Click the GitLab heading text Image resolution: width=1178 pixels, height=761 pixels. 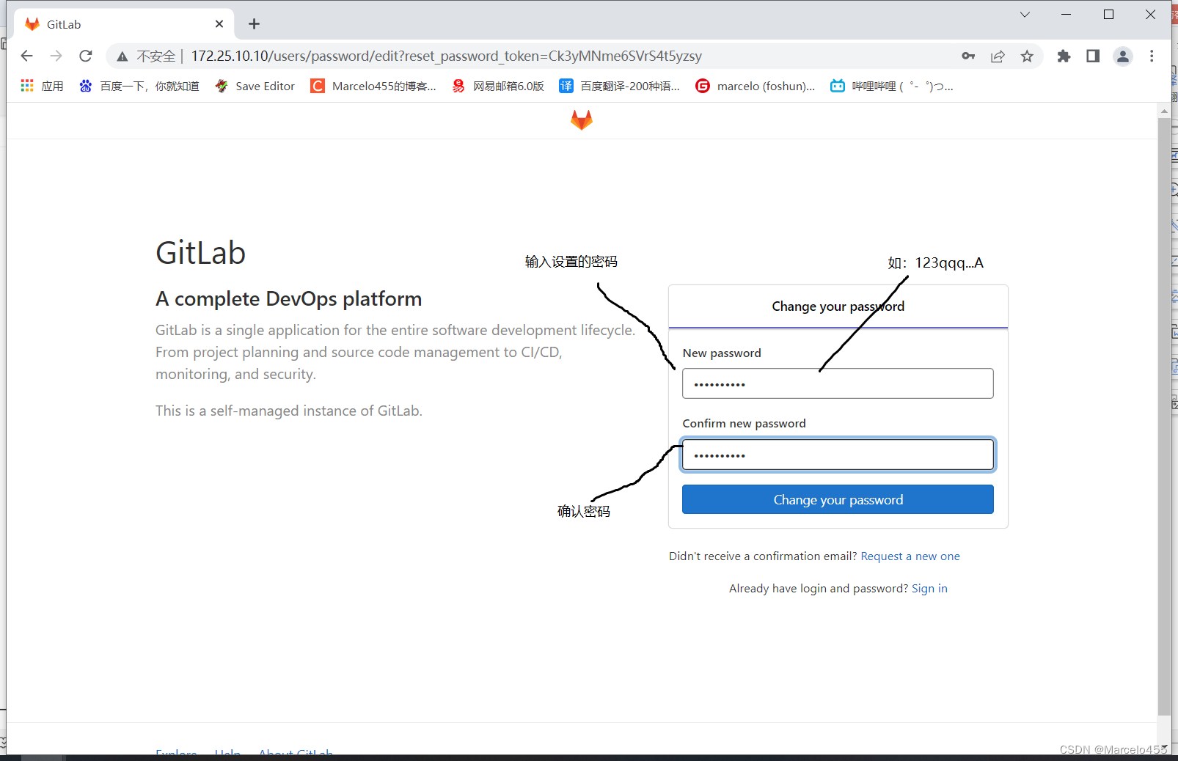point(200,253)
